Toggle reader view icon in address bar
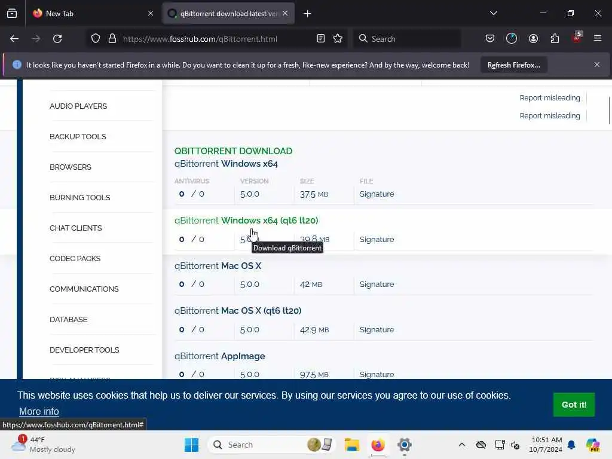The image size is (612, 459). pos(321,39)
